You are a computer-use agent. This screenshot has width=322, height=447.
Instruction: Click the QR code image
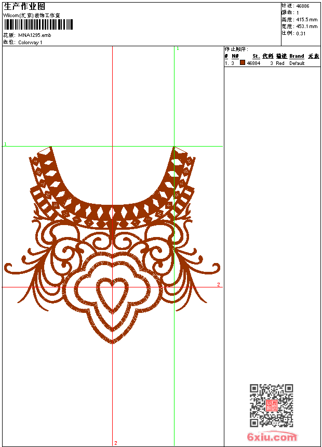point(271,405)
